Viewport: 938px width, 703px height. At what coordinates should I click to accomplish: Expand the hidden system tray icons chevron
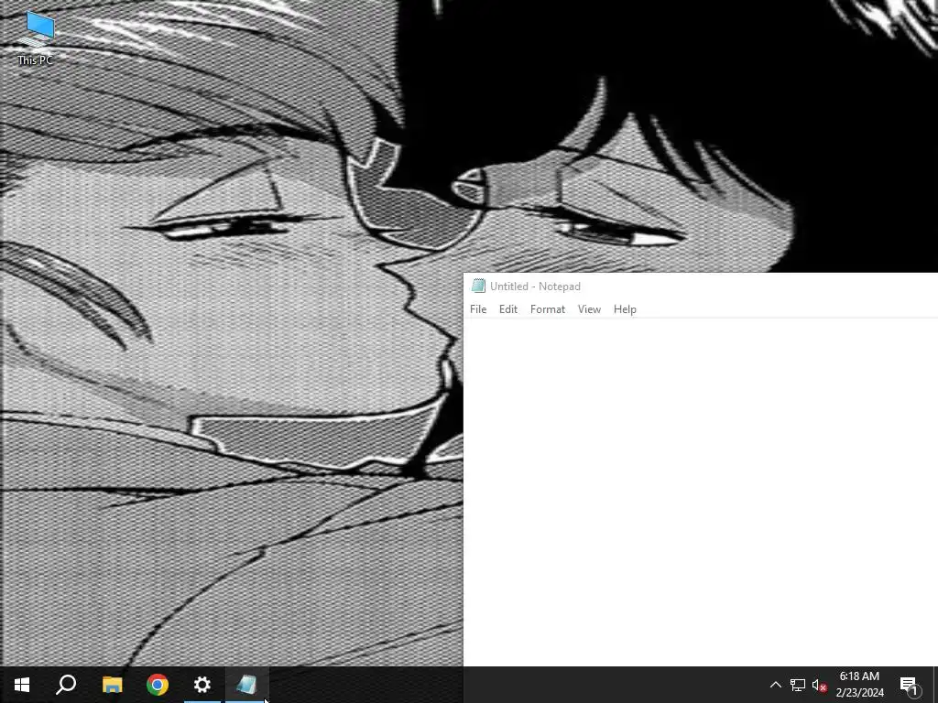click(775, 685)
